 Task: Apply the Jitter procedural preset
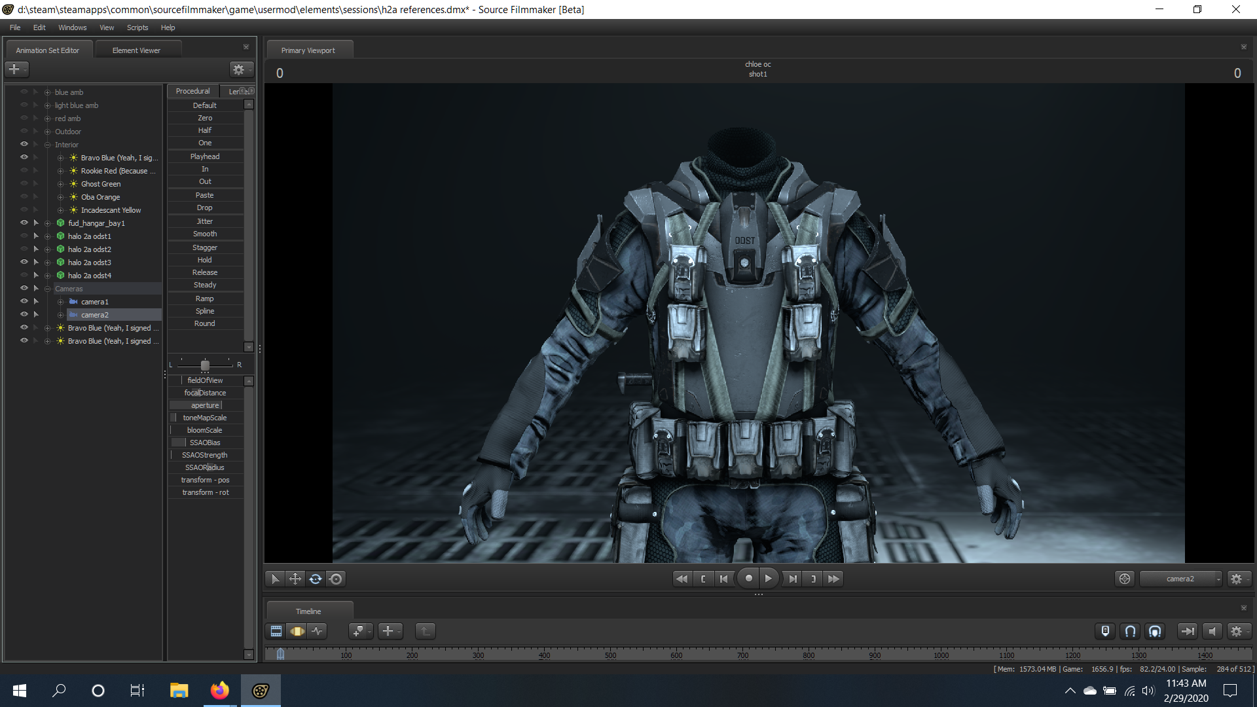[x=205, y=221]
